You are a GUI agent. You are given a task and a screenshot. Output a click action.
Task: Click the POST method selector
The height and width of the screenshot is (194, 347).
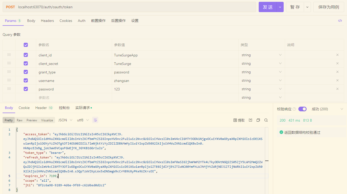(x=10, y=7)
